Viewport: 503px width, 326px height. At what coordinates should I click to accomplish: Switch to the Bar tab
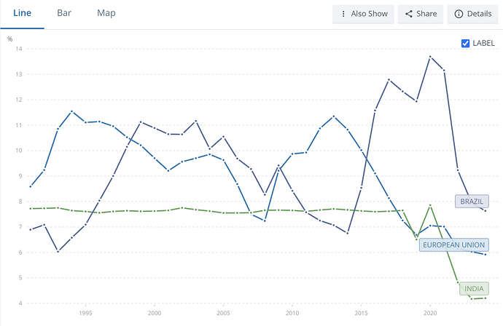pyautogui.click(x=64, y=13)
